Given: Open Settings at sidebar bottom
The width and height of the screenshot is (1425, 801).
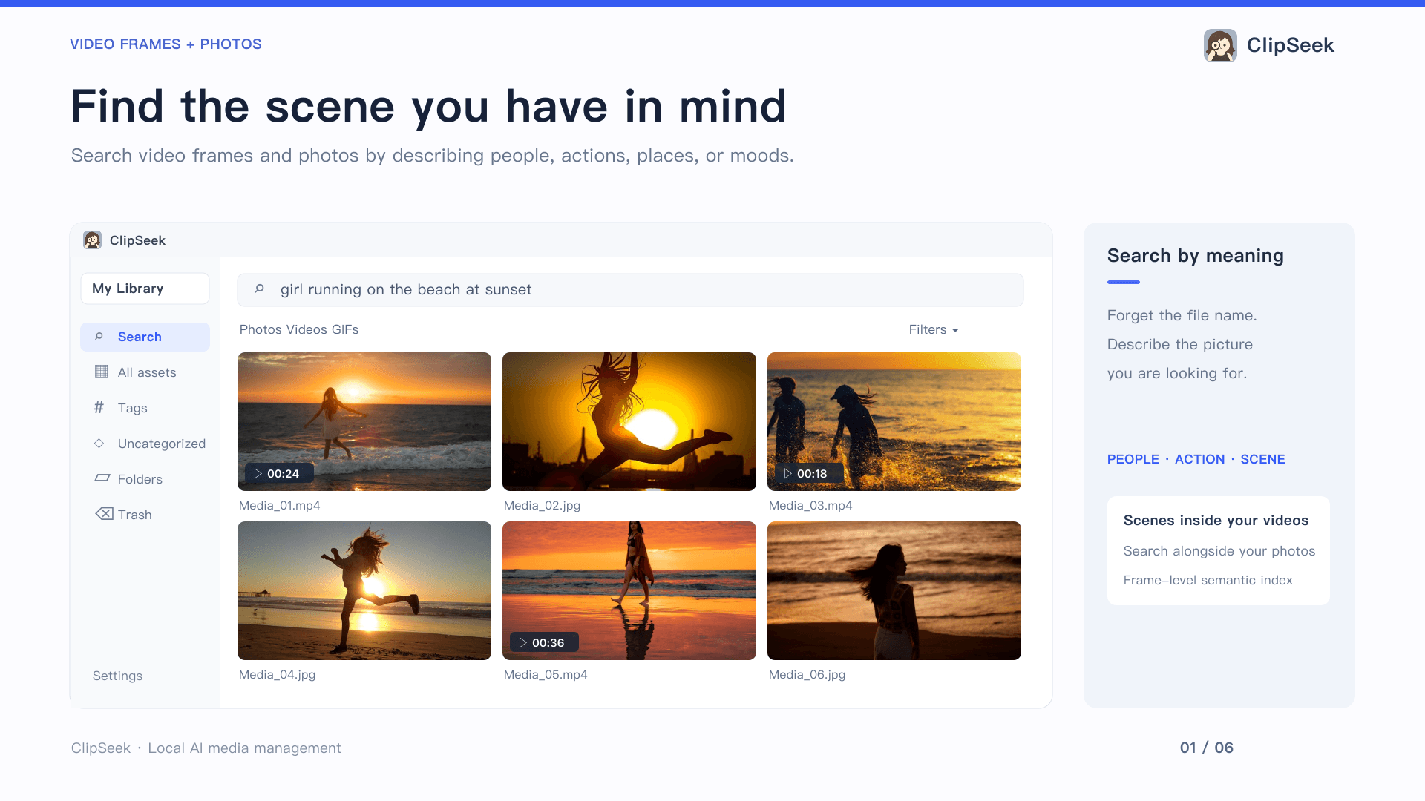Looking at the screenshot, I should [117, 676].
